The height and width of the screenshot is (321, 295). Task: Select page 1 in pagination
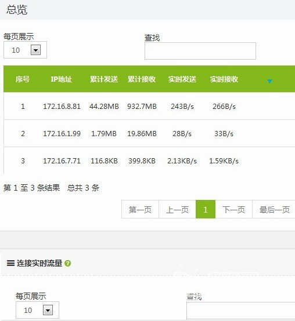tap(206, 209)
